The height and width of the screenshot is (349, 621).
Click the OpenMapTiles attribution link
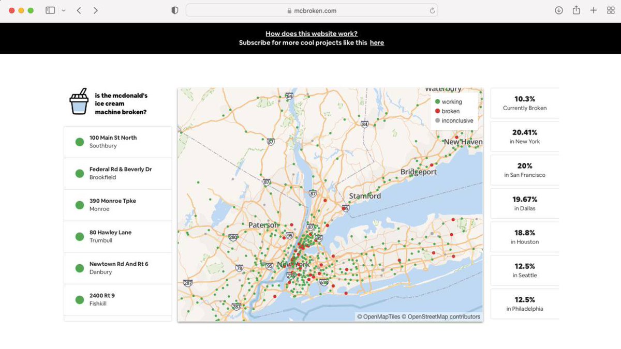[378, 316]
